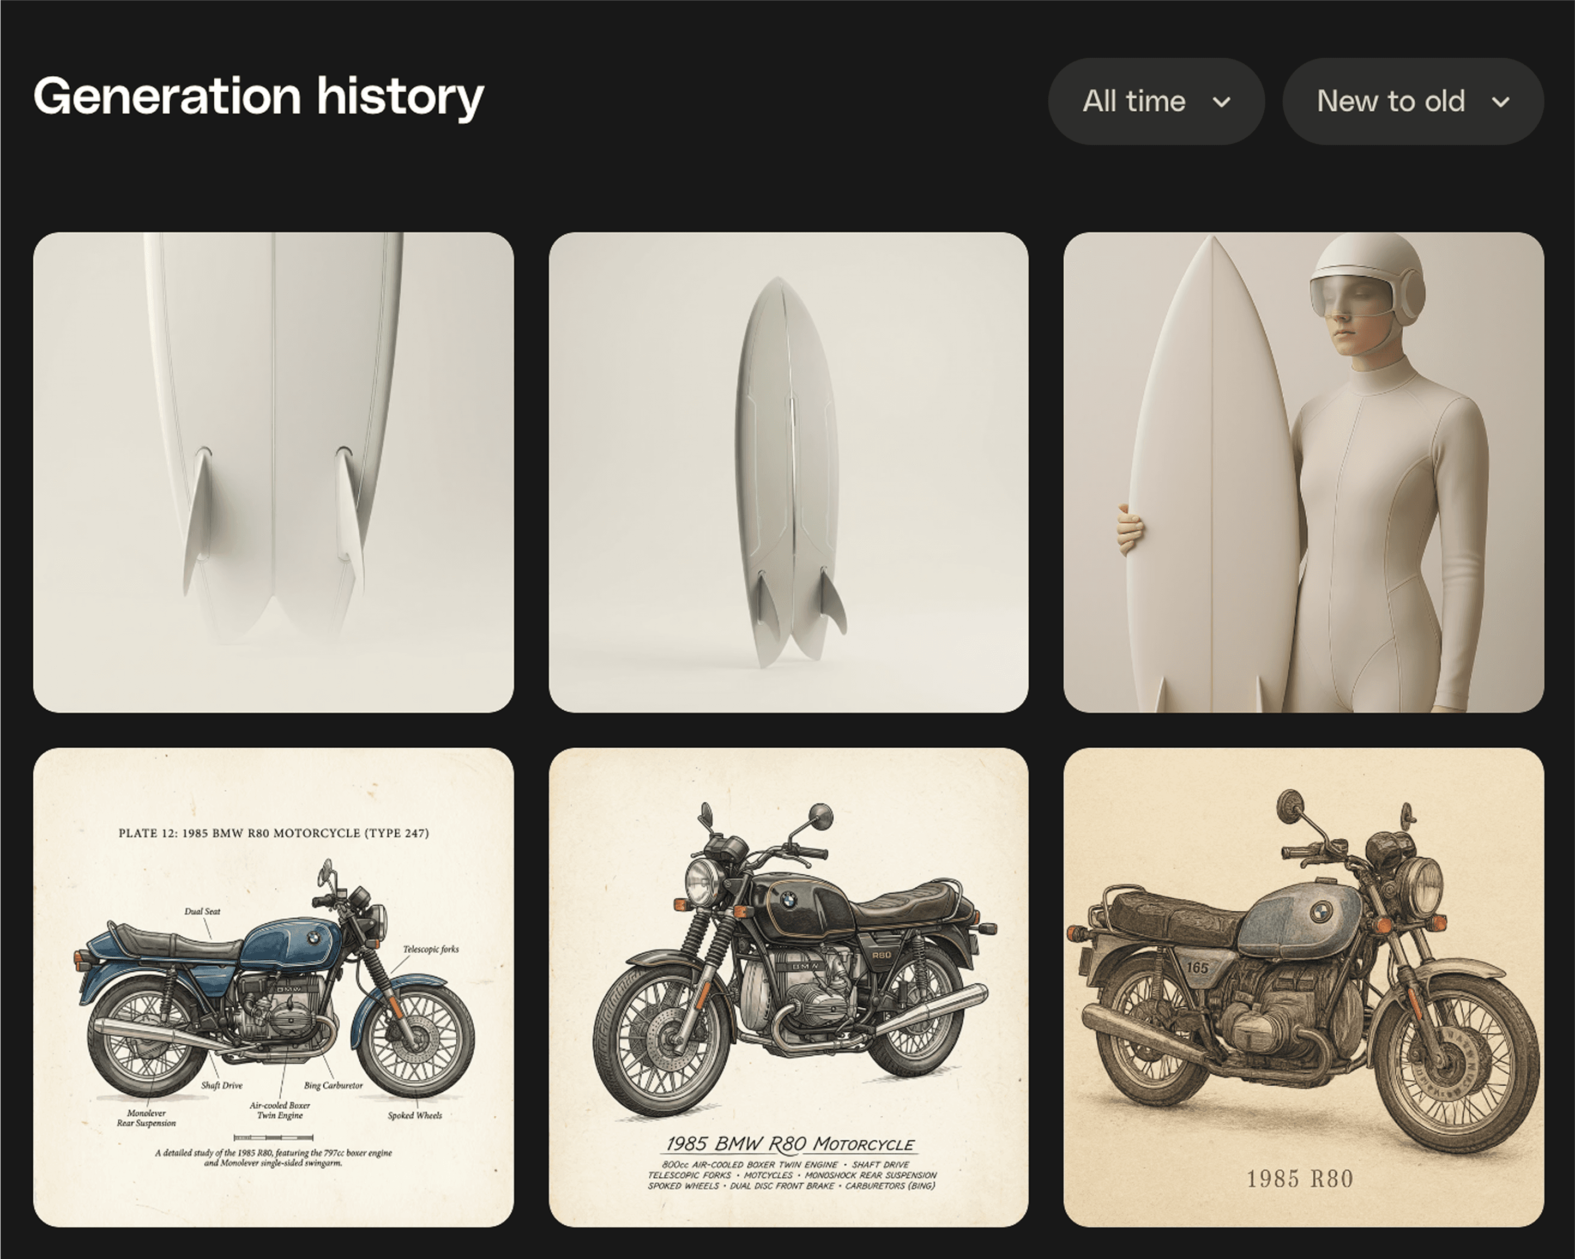
Task: Open the surfboard twin fins close-up thumbnail
Action: click(273, 472)
